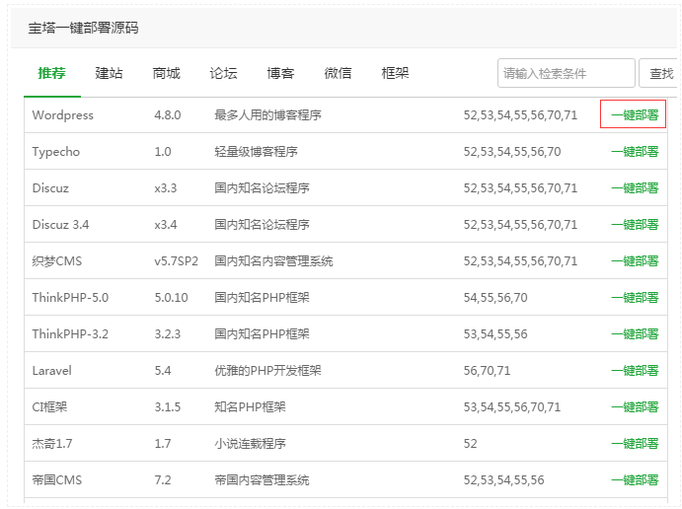Click version v5.7SP2 cell
682x509 pixels.
point(176,261)
